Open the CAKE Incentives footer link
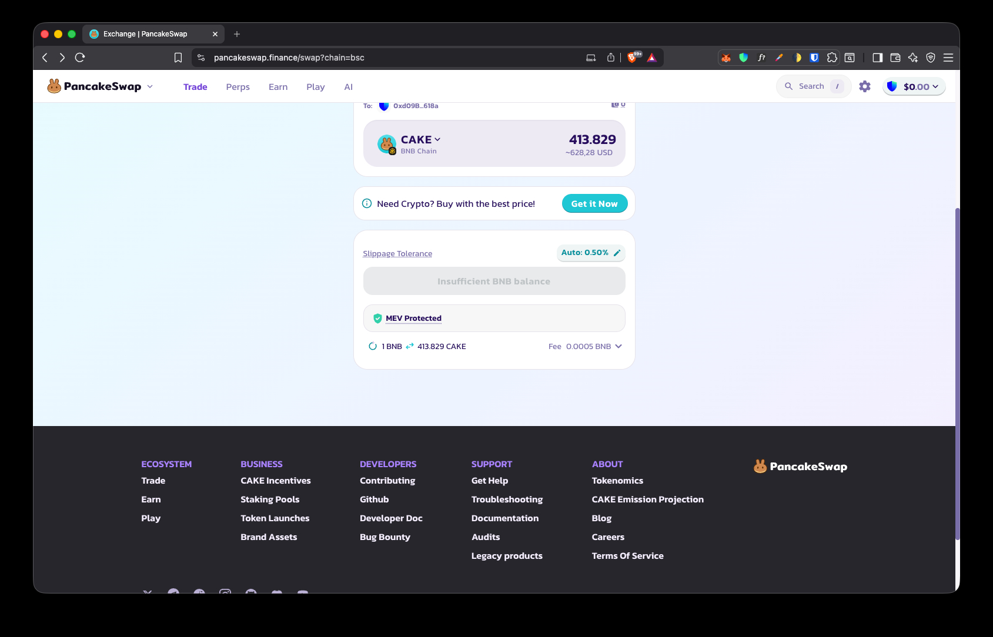 click(x=276, y=481)
